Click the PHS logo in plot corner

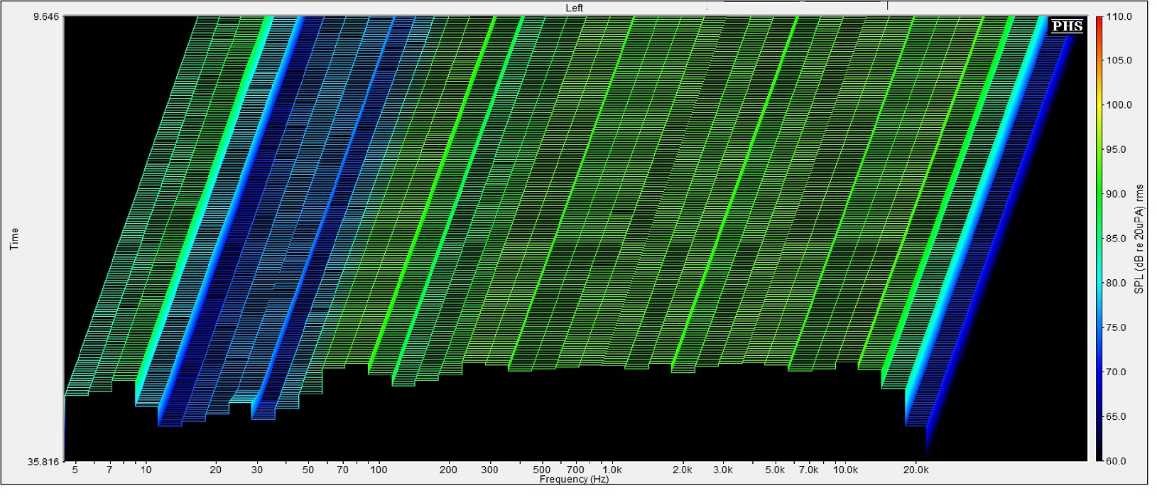point(1067,26)
